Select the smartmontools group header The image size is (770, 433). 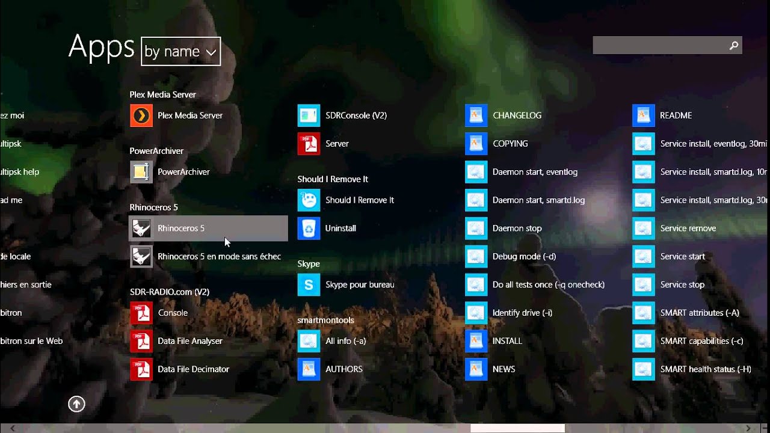[326, 320]
